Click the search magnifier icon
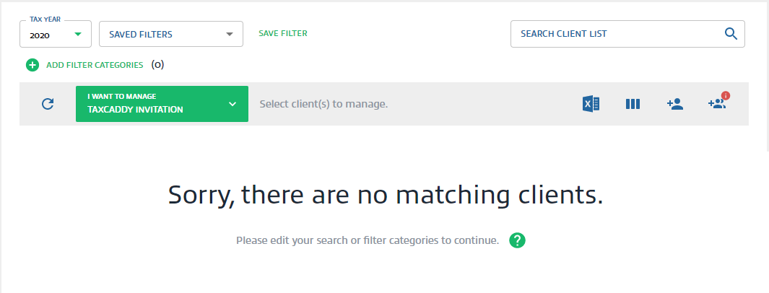Image resolution: width=769 pixels, height=293 pixels. coord(731,33)
